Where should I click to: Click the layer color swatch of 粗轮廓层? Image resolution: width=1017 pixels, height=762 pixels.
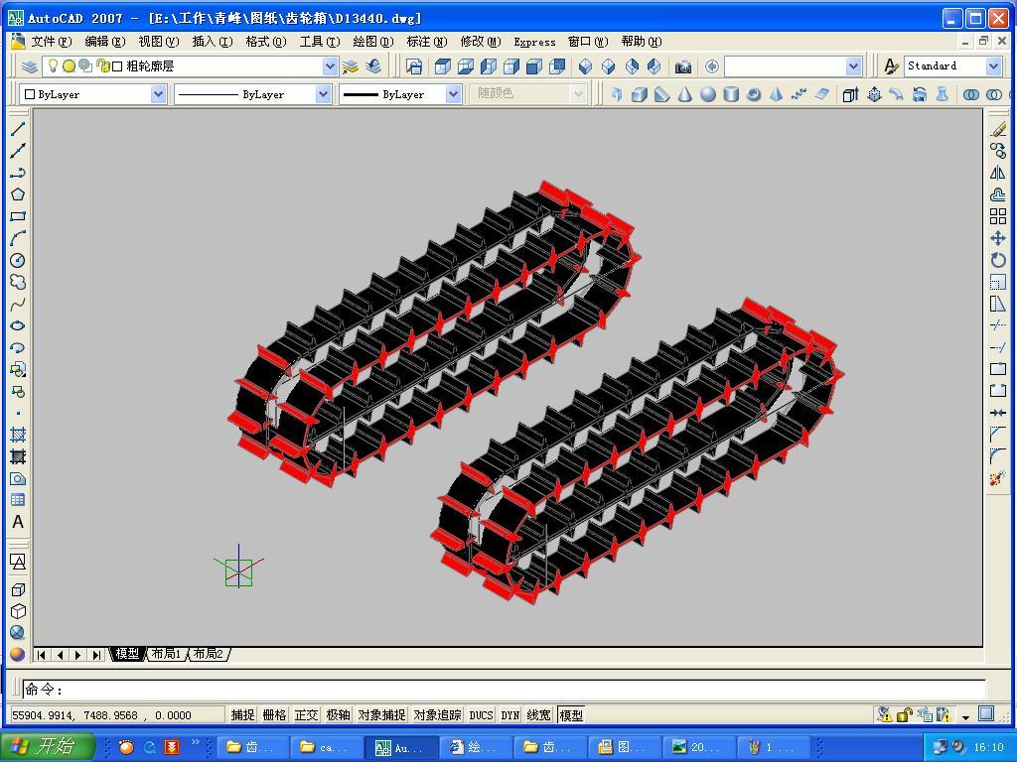pyautogui.click(x=117, y=66)
